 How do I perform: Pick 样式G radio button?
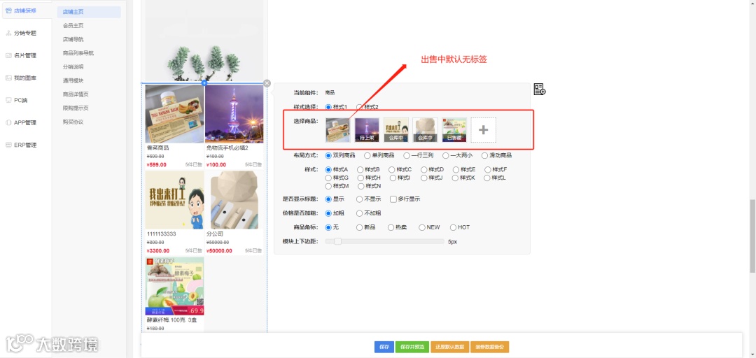(329, 178)
